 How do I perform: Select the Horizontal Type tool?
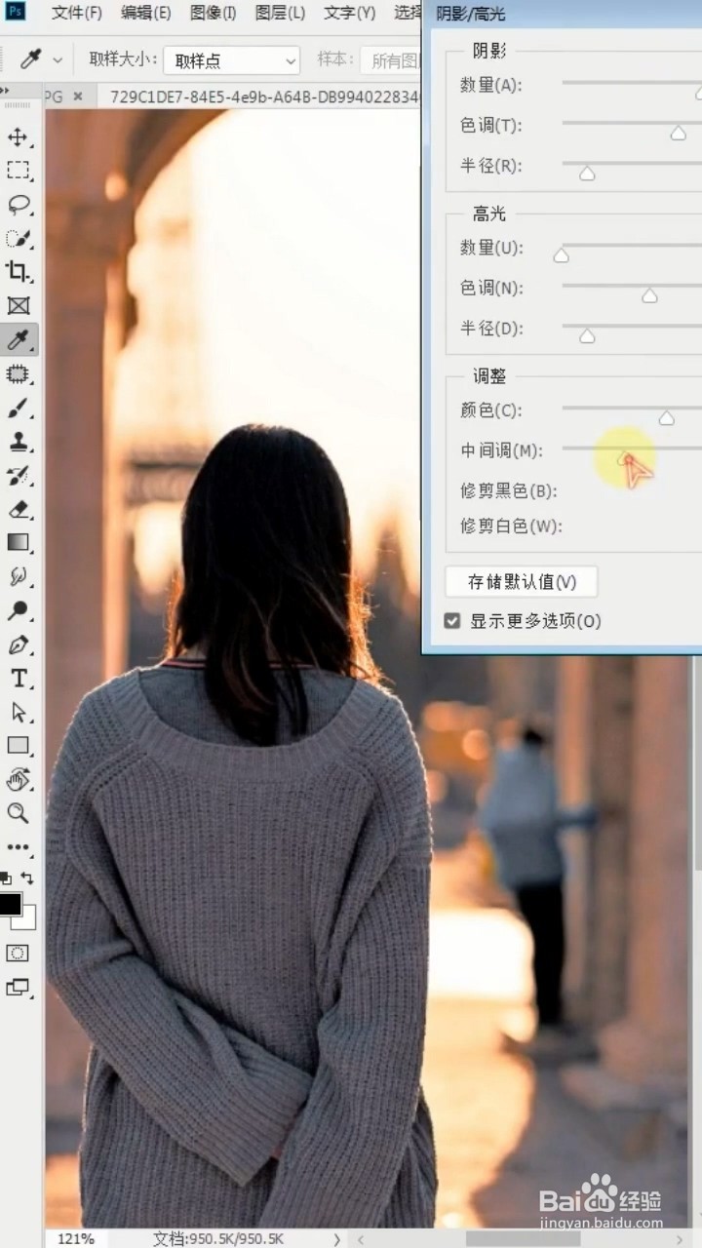[18, 678]
